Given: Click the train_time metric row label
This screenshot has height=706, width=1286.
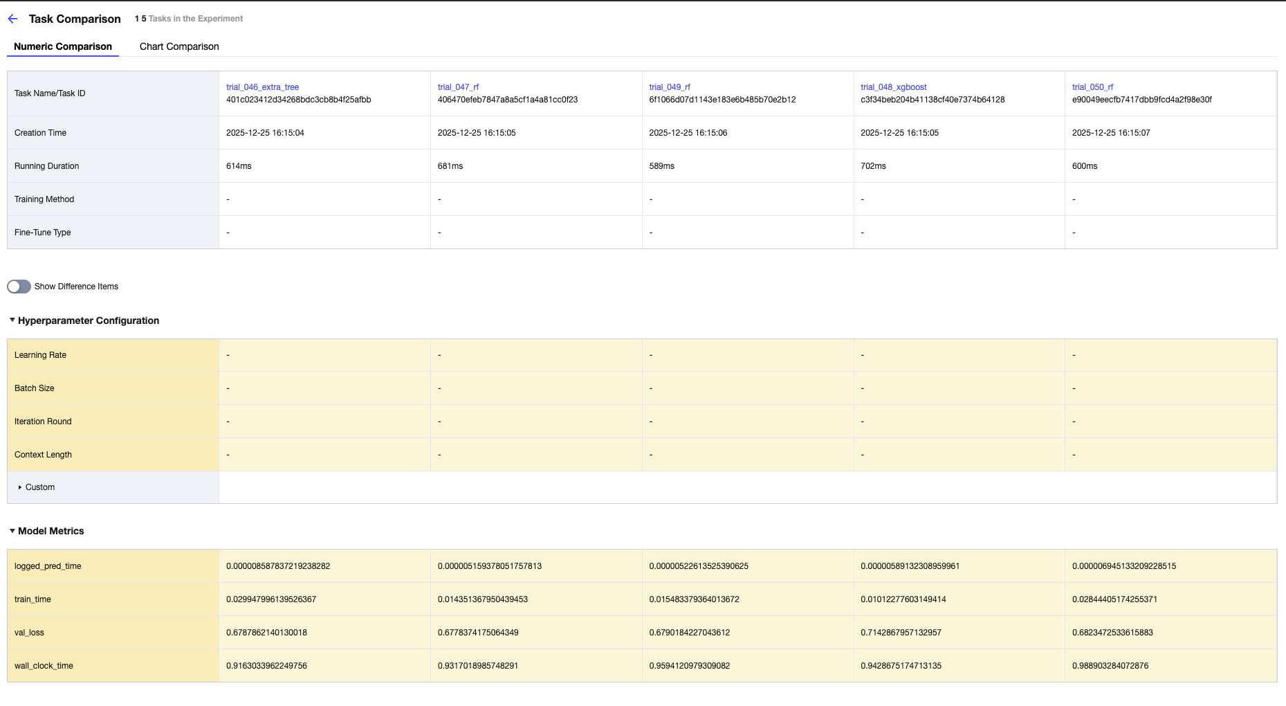Looking at the screenshot, I should [33, 599].
